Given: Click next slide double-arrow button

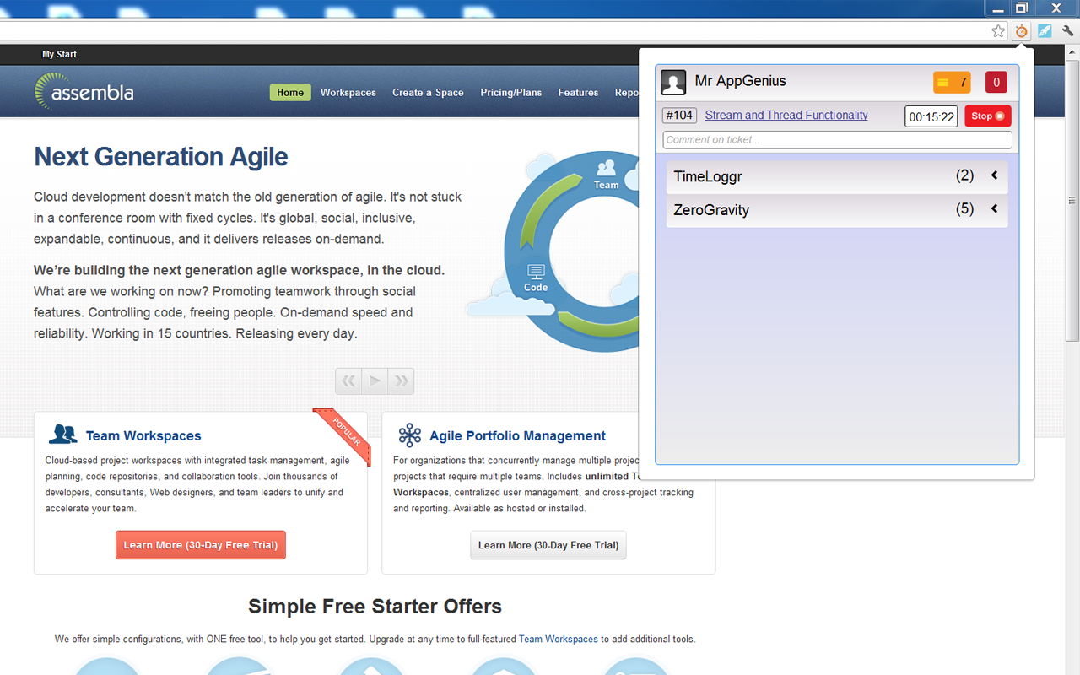Looking at the screenshot, I should (401, 381).
